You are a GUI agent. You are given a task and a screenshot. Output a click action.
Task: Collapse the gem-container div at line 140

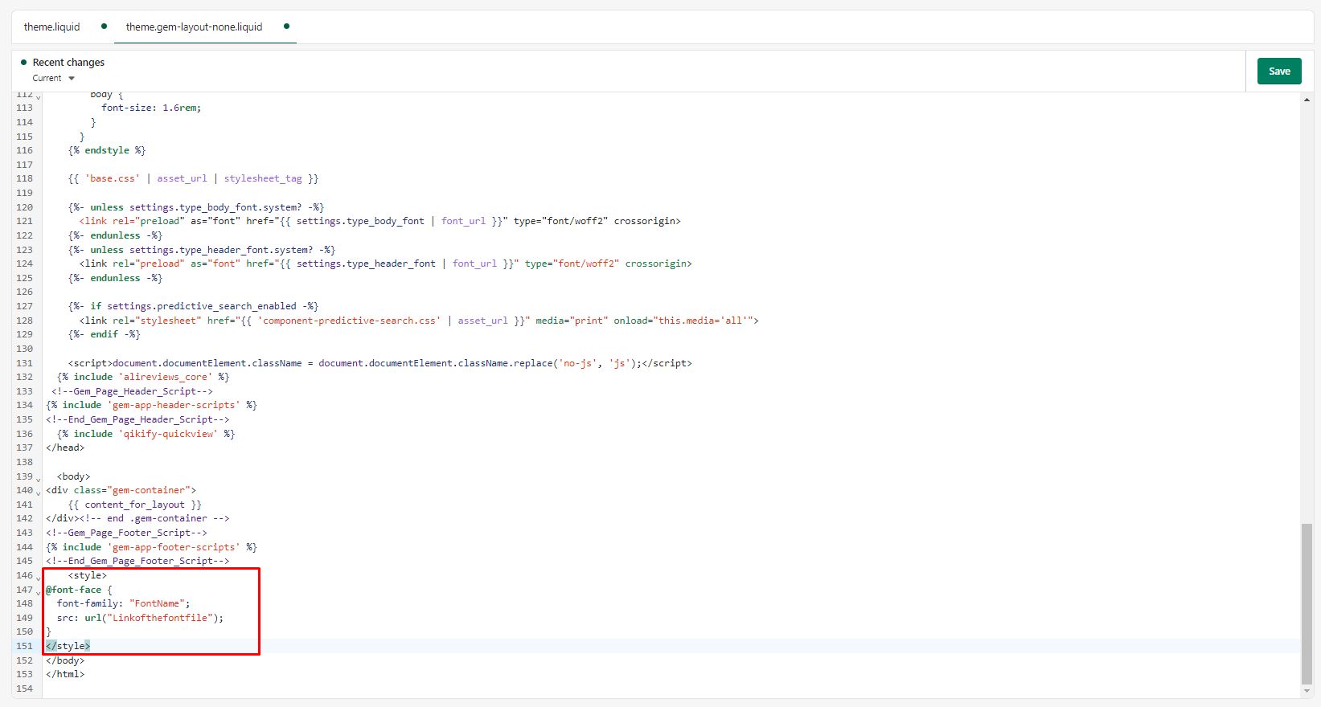coord(38,493)
